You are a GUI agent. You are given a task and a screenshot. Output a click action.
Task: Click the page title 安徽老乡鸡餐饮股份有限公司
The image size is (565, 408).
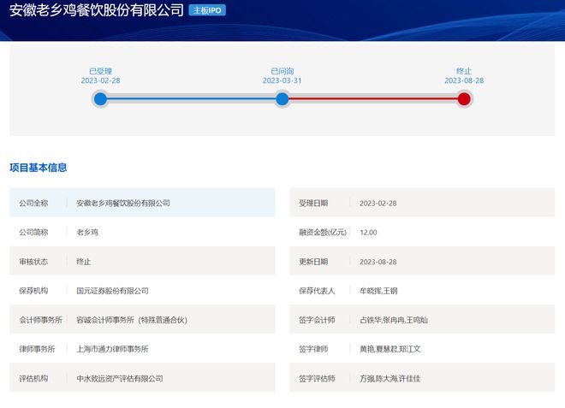[x=97, y=10]
